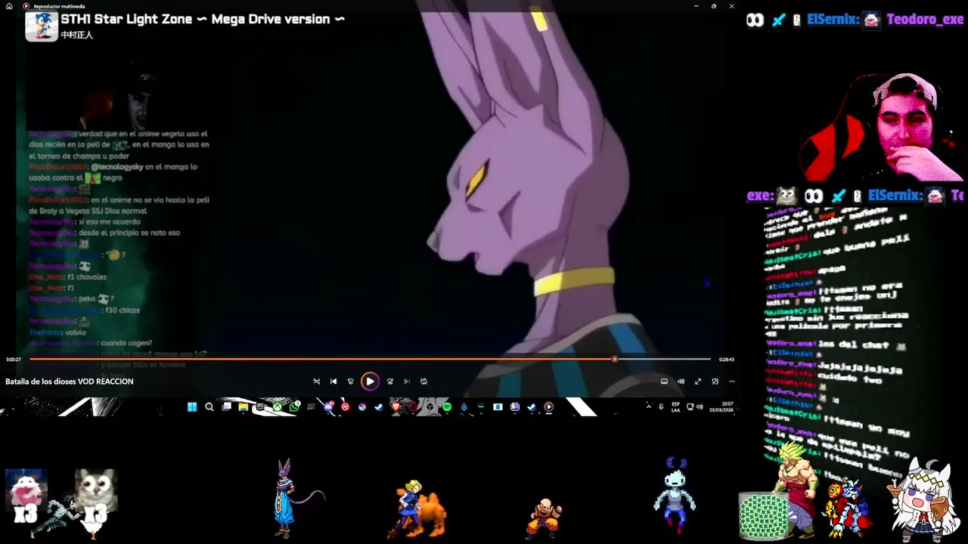
Task: Minimize the media player window
Action: [697, 6]
